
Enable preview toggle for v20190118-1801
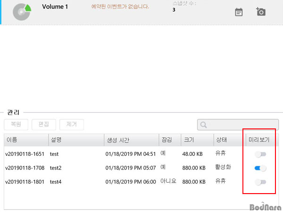(260, 182)
